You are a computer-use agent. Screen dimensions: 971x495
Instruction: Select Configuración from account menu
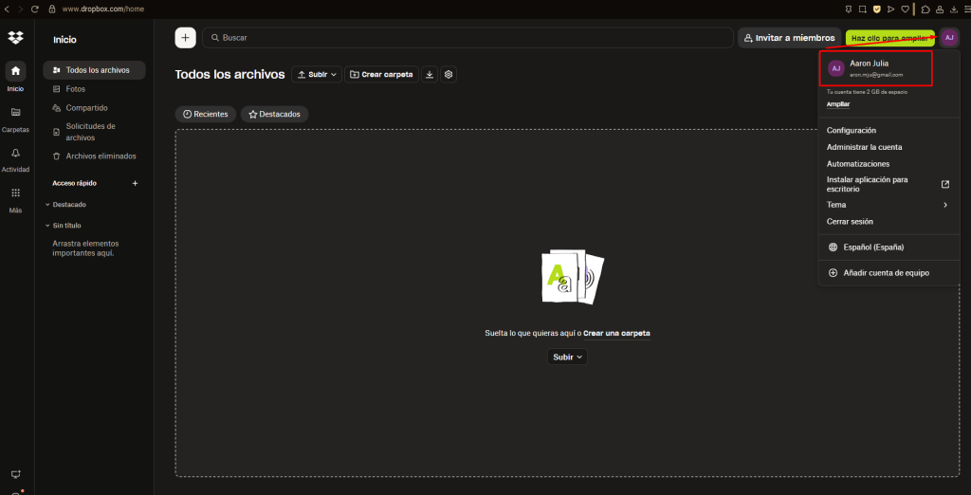pos(852,131)
